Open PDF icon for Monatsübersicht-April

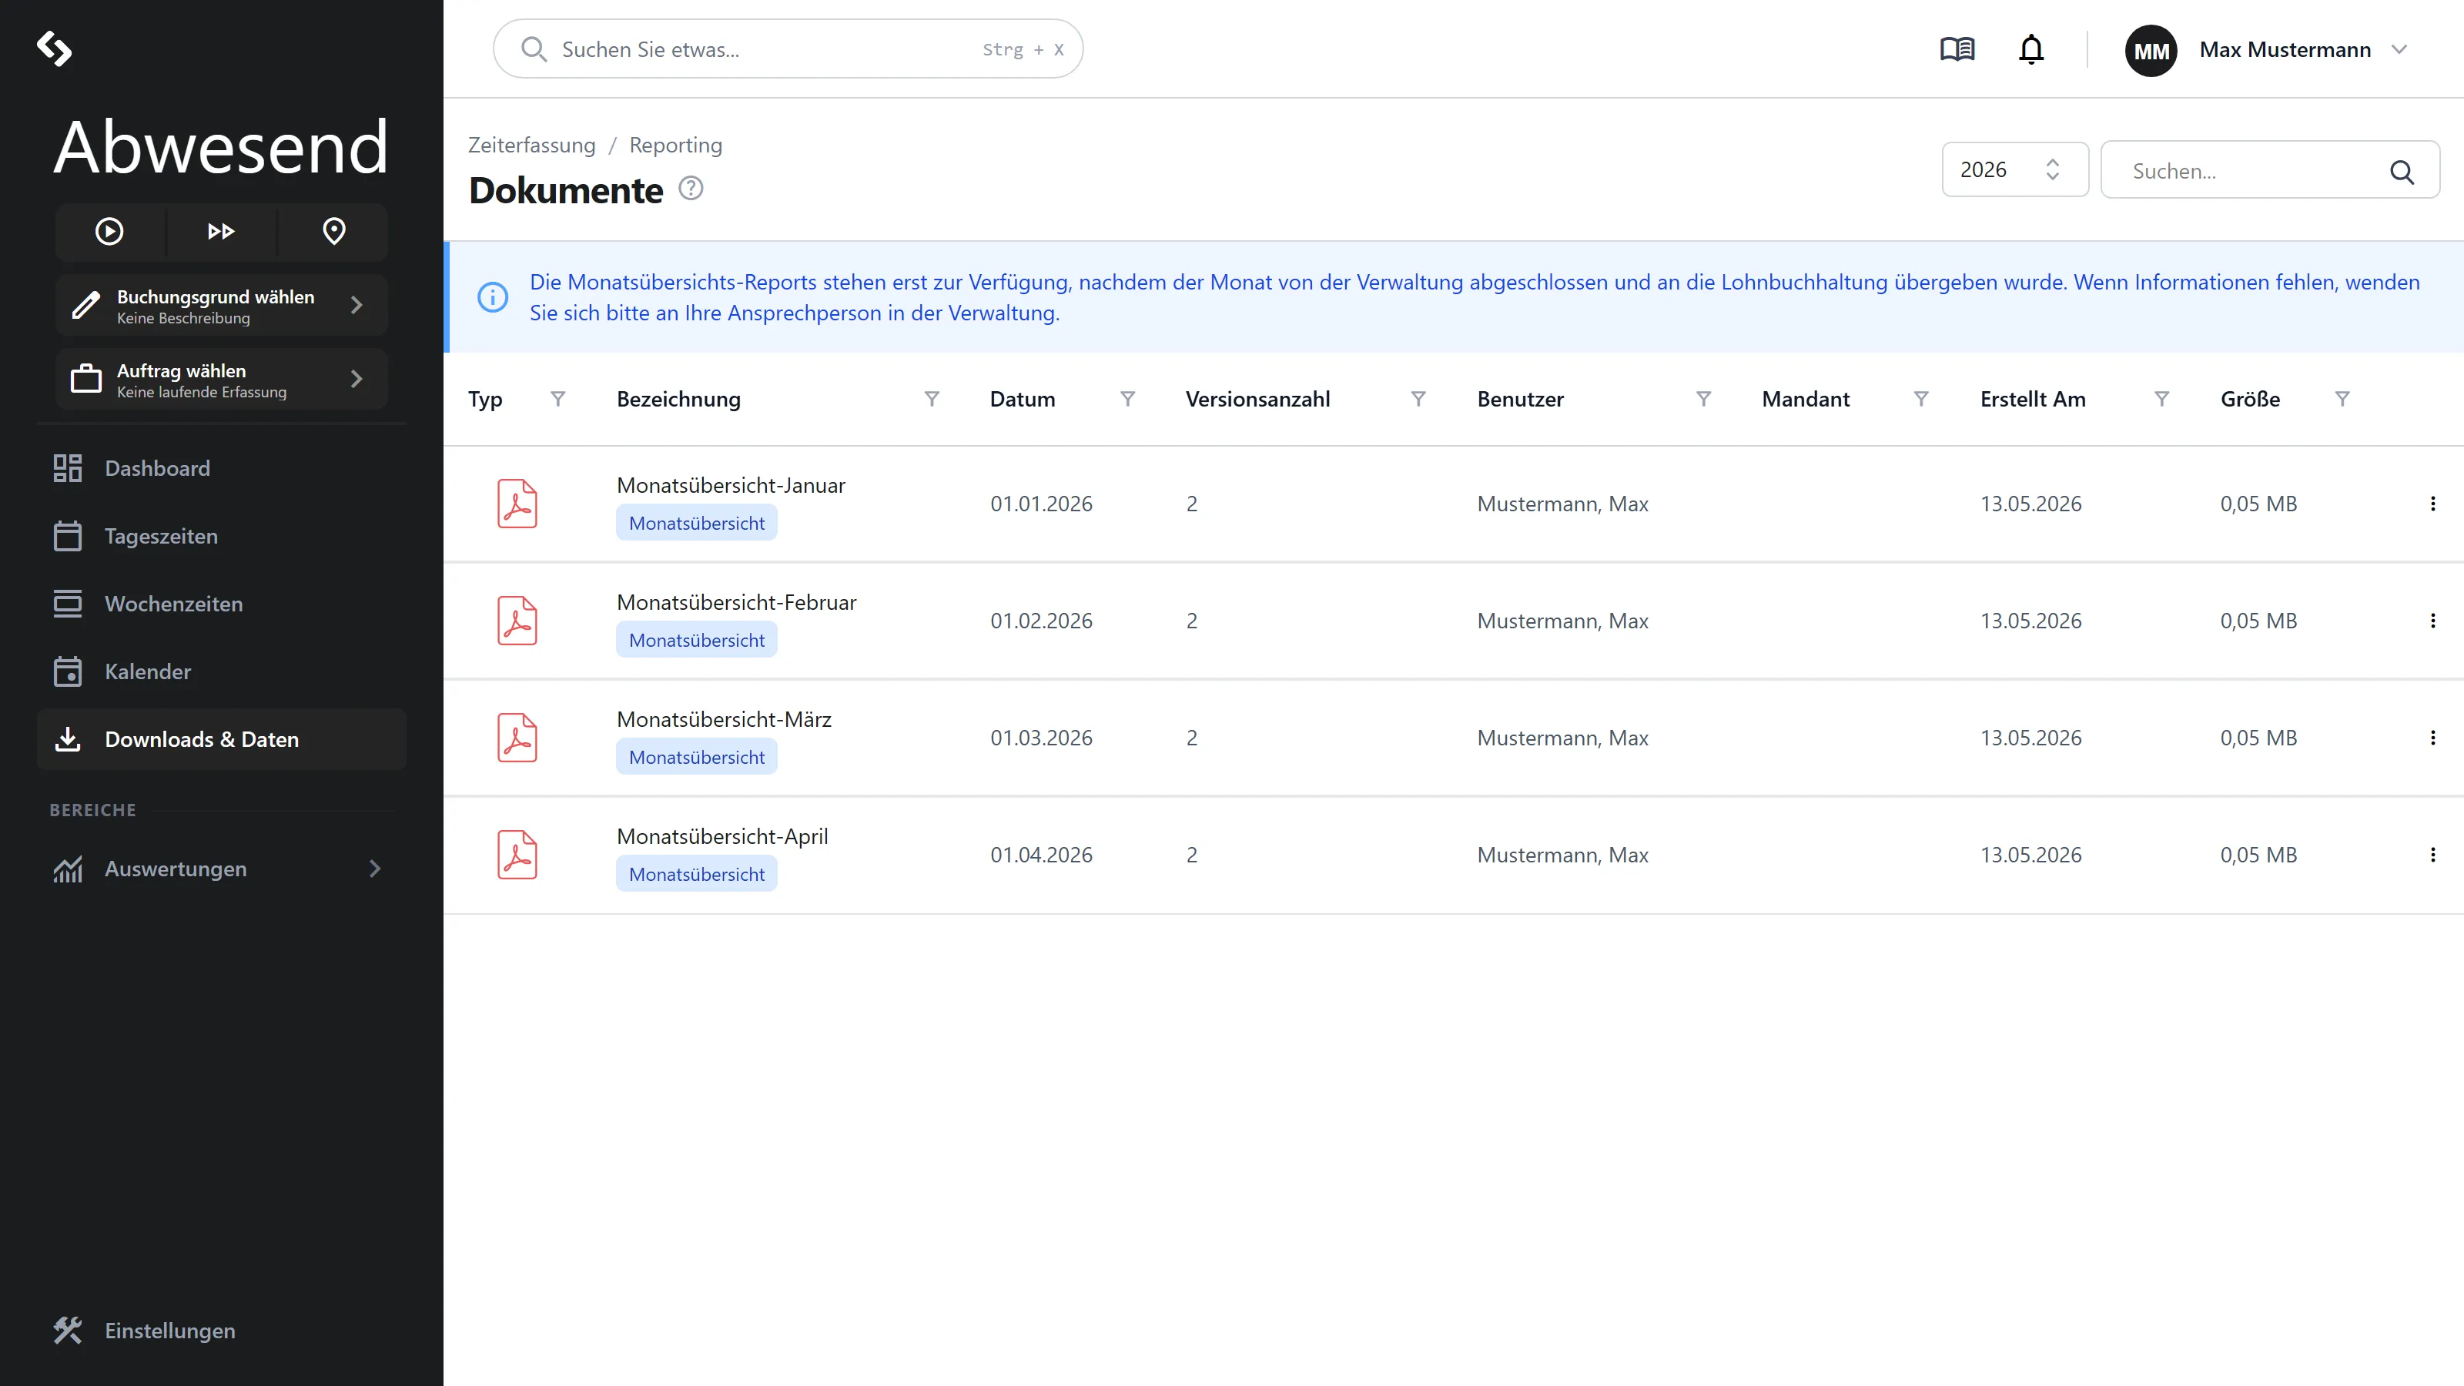coord(517,855)
